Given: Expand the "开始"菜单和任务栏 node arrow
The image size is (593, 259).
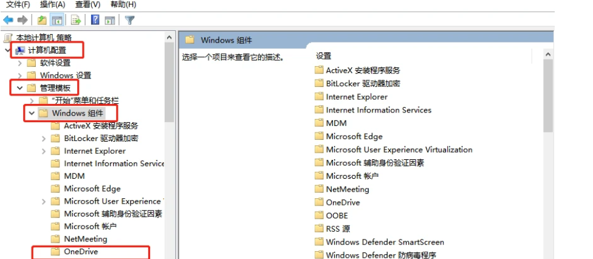Looking at the screenshot, I should point(32,101).
